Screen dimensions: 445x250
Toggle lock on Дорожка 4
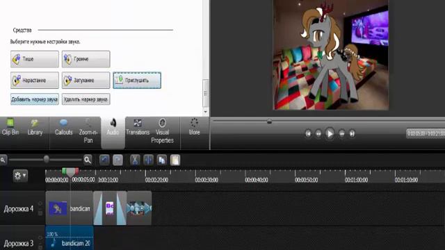coord(40,213)
